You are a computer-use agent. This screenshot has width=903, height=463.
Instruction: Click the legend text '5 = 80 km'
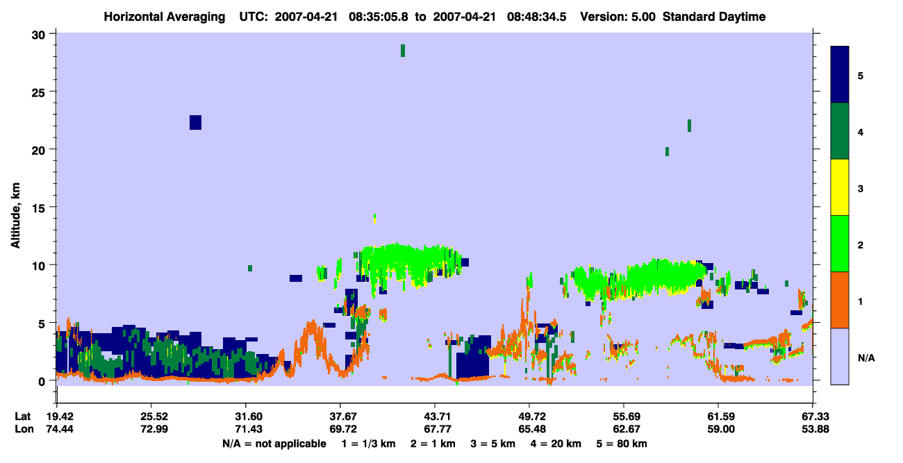point(621,444)
